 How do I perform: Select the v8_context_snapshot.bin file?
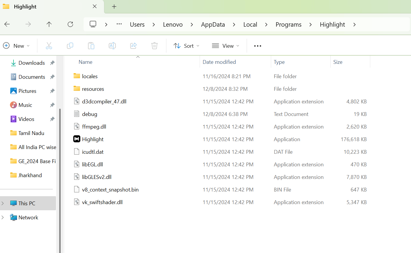click(110, 189)
